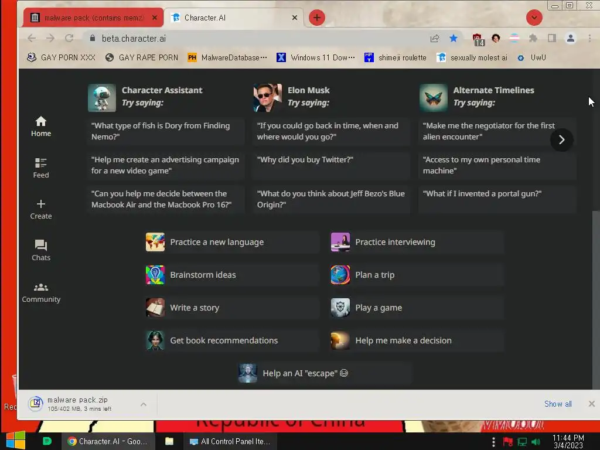Click the Character Assistant robot avatar
The width and height of the screenshot is (600, 450).
point(102,98)
